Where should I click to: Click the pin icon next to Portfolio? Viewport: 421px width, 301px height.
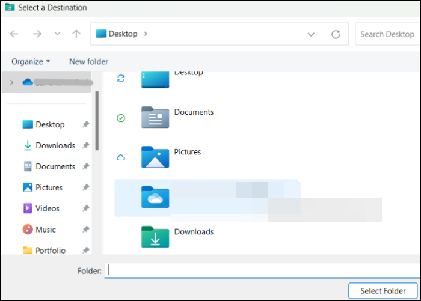tap(85, 250)
